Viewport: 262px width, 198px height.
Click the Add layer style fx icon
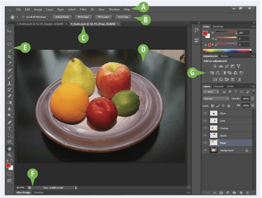pos(215,193)
